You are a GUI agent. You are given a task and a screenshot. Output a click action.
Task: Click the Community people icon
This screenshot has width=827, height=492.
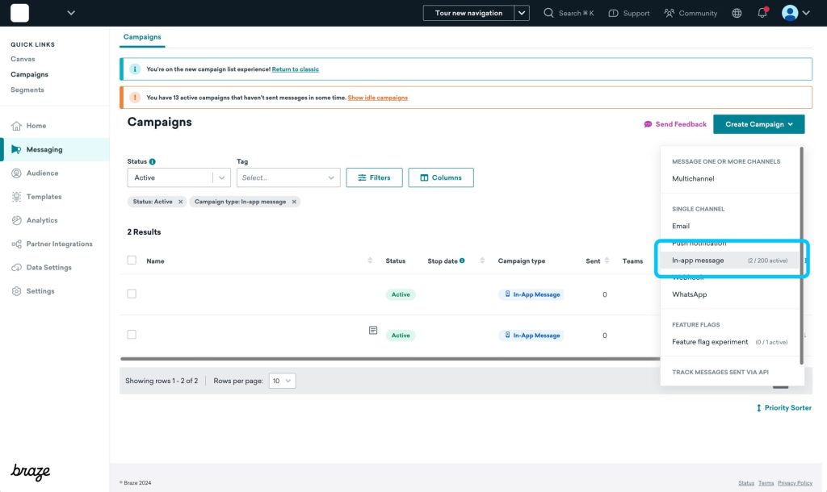click(x=669, y=13)
